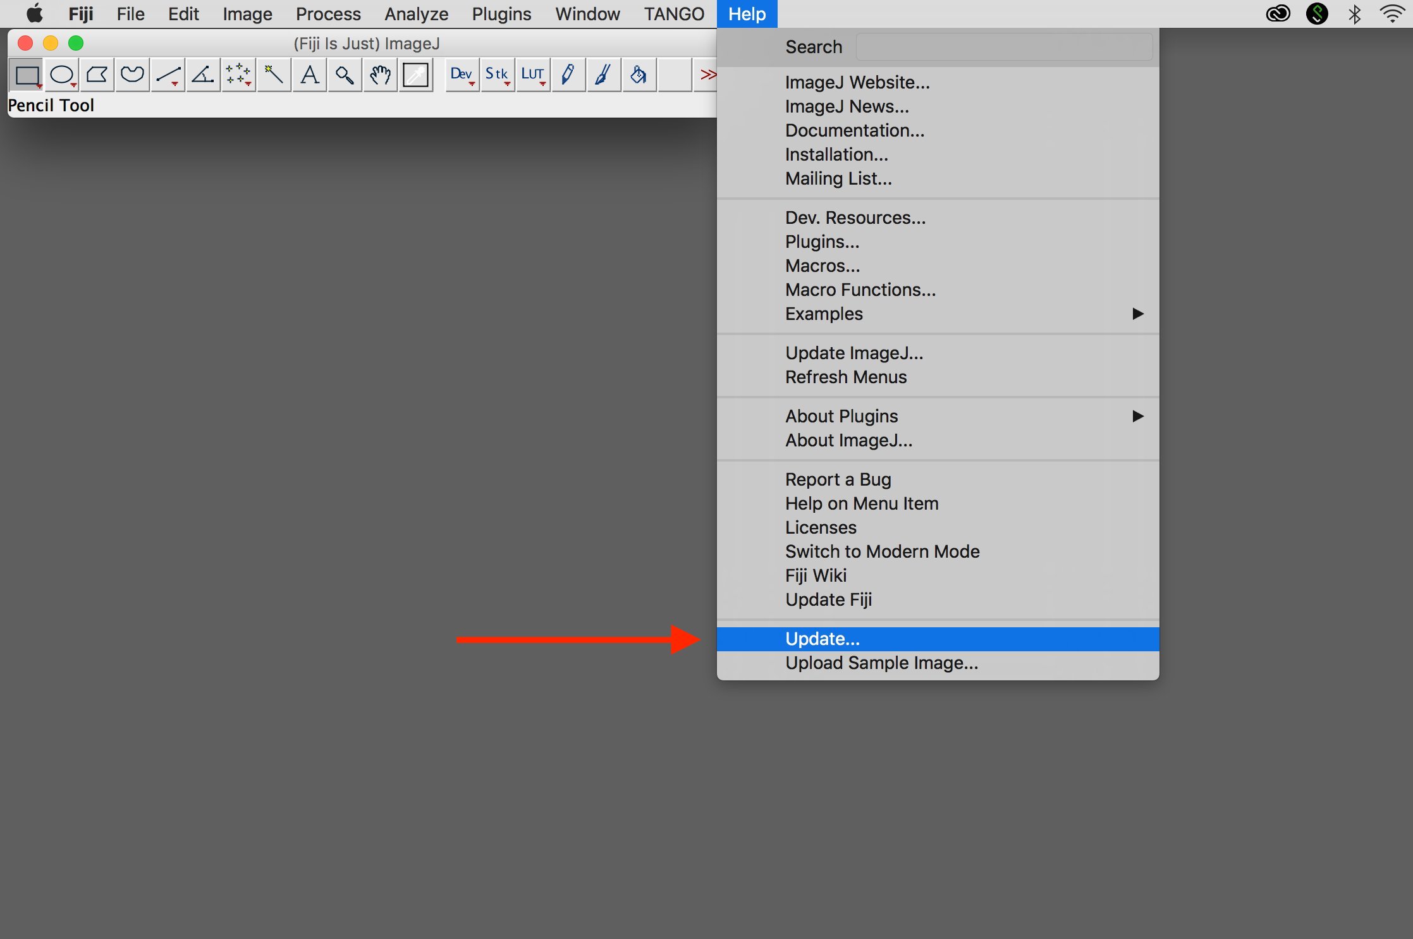Image resolution: width=1413 pixels, height=939 pixels.
Task: Click Update... in Help menu
Action: (823, 638)
